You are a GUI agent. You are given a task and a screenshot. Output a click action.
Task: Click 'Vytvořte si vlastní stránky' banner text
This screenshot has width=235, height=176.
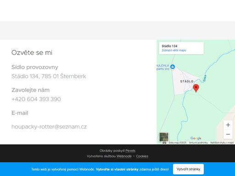[117, 169]
